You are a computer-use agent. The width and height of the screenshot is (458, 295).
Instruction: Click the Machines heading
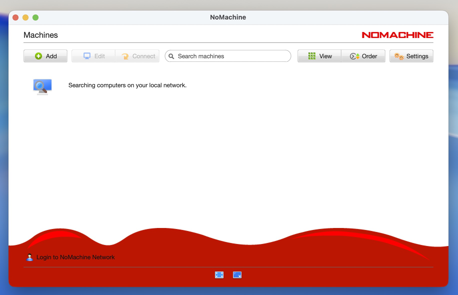[40, 35]
